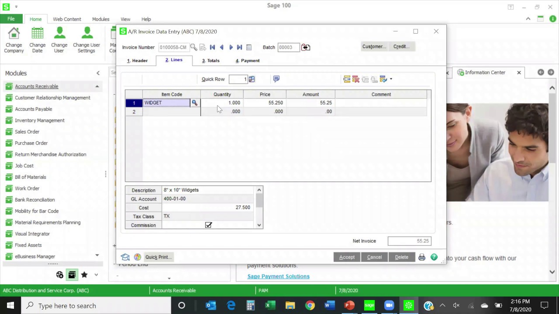
Task: Open the Payment tab
Action: click(x=248, y=61)
